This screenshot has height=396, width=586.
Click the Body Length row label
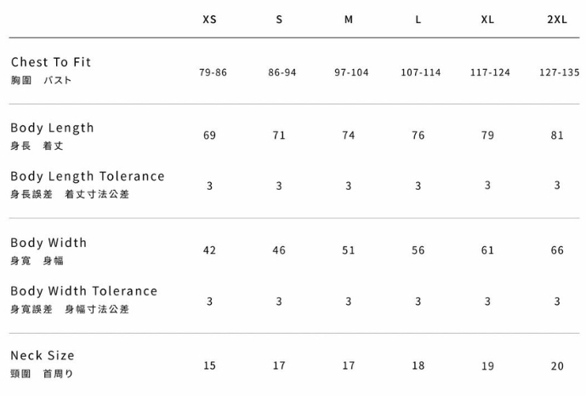pos(52,128)
